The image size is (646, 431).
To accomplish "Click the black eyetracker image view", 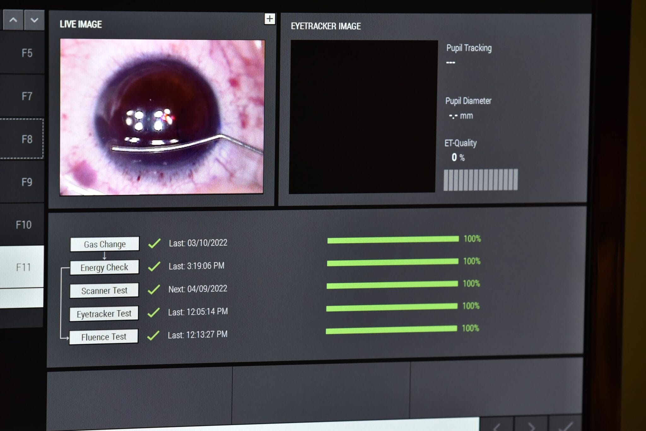I will [363, 116].
